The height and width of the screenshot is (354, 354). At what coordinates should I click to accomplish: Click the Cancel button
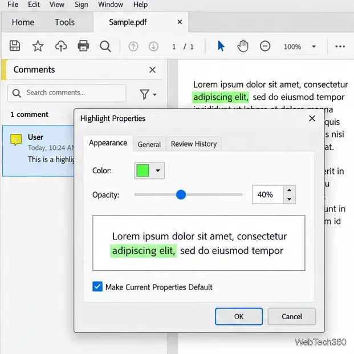click(x=292, y=316)
